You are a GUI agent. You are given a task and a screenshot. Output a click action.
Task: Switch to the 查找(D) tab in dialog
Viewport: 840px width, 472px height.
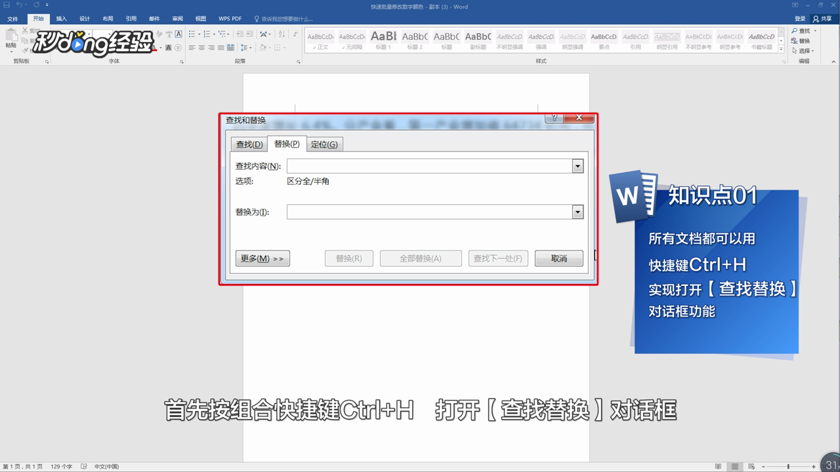[249, 144]
